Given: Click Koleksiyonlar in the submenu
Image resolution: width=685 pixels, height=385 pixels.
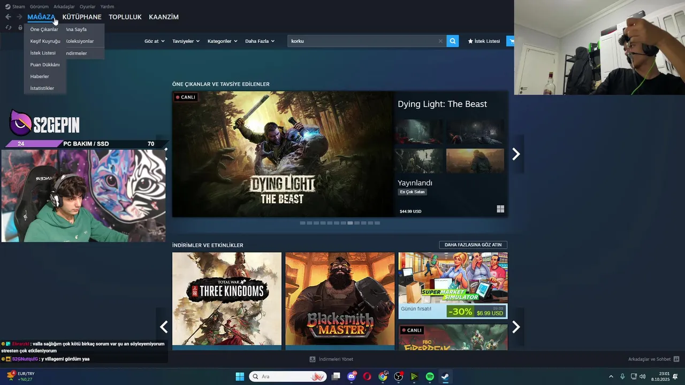Looking at the screenshot, I should (x=80, y=41).
